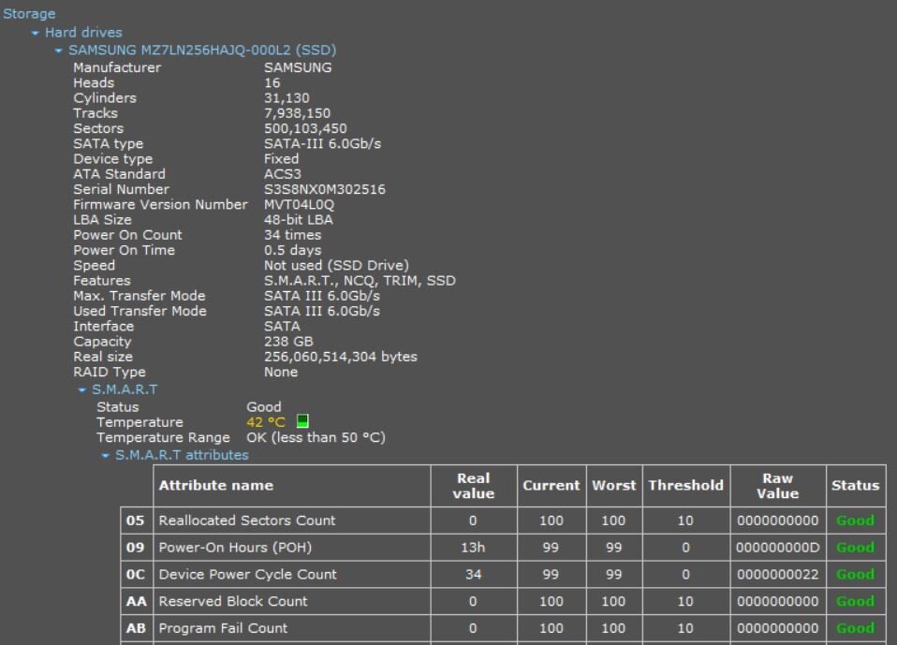Click the Raw Value column header
This screenshot has height=645, width=897.
click(778, 486)
